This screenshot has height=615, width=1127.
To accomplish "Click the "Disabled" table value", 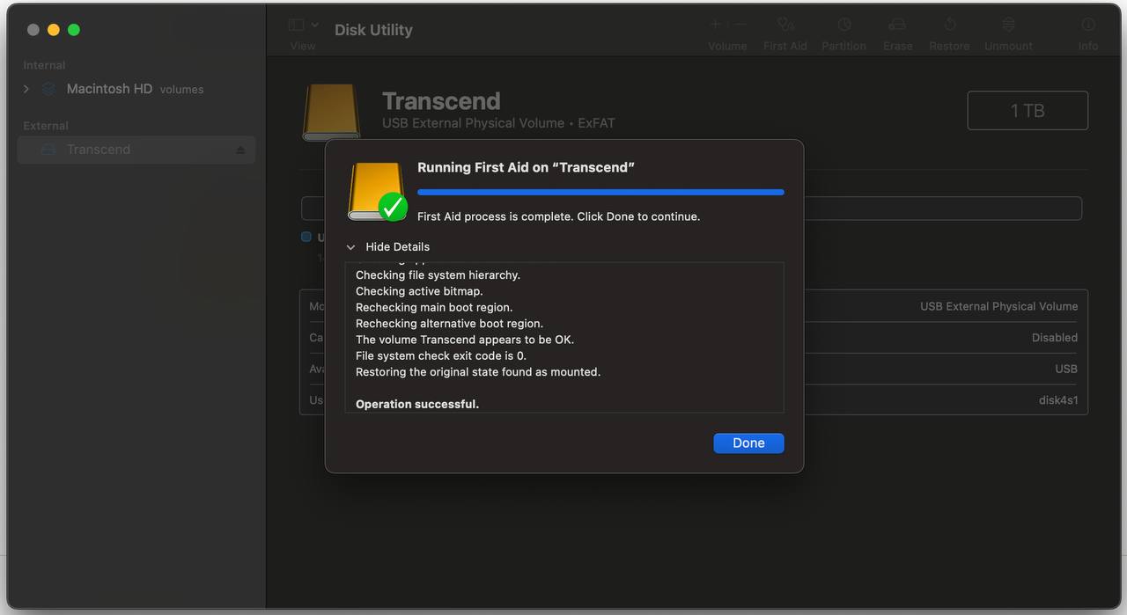I will 1055,338.
